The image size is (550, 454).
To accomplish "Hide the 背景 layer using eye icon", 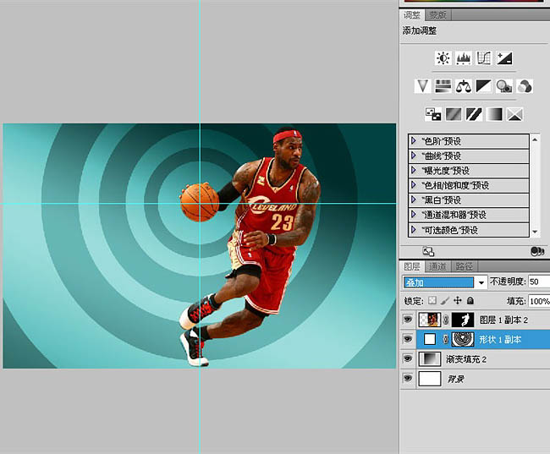I will click(409, 379).
